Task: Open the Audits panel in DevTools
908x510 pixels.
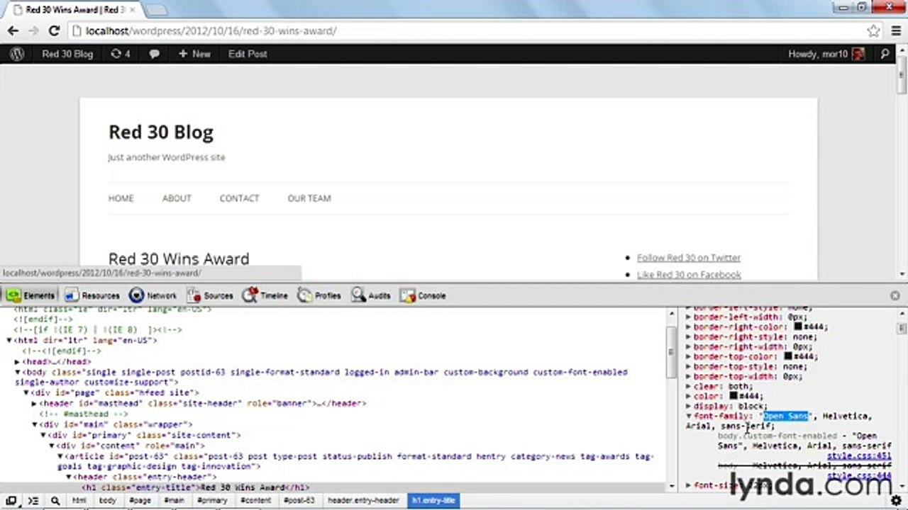Action: [x=371, y=295]
